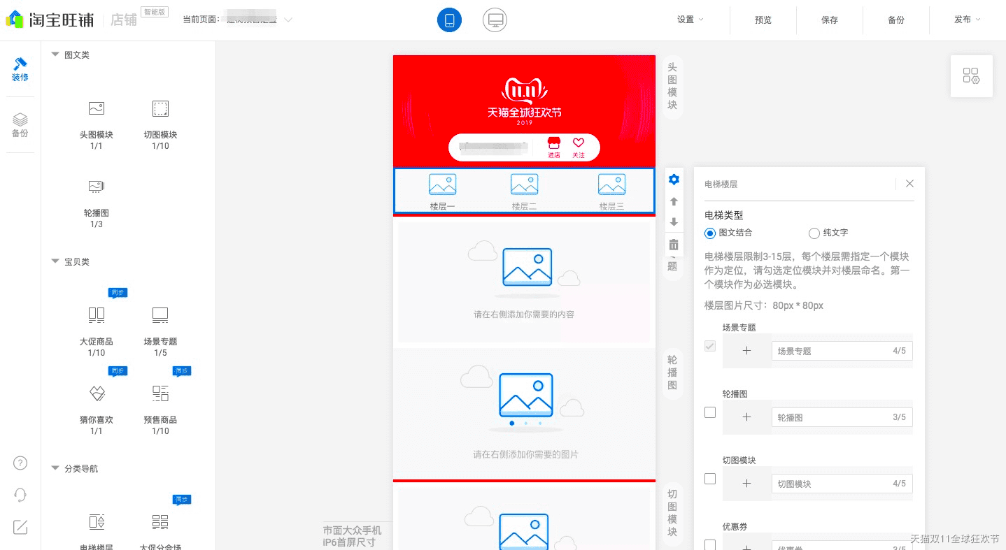Click Taobao Wangpu logo
This screenshot has width=1006, height=550.
click(x=50, y=20)
